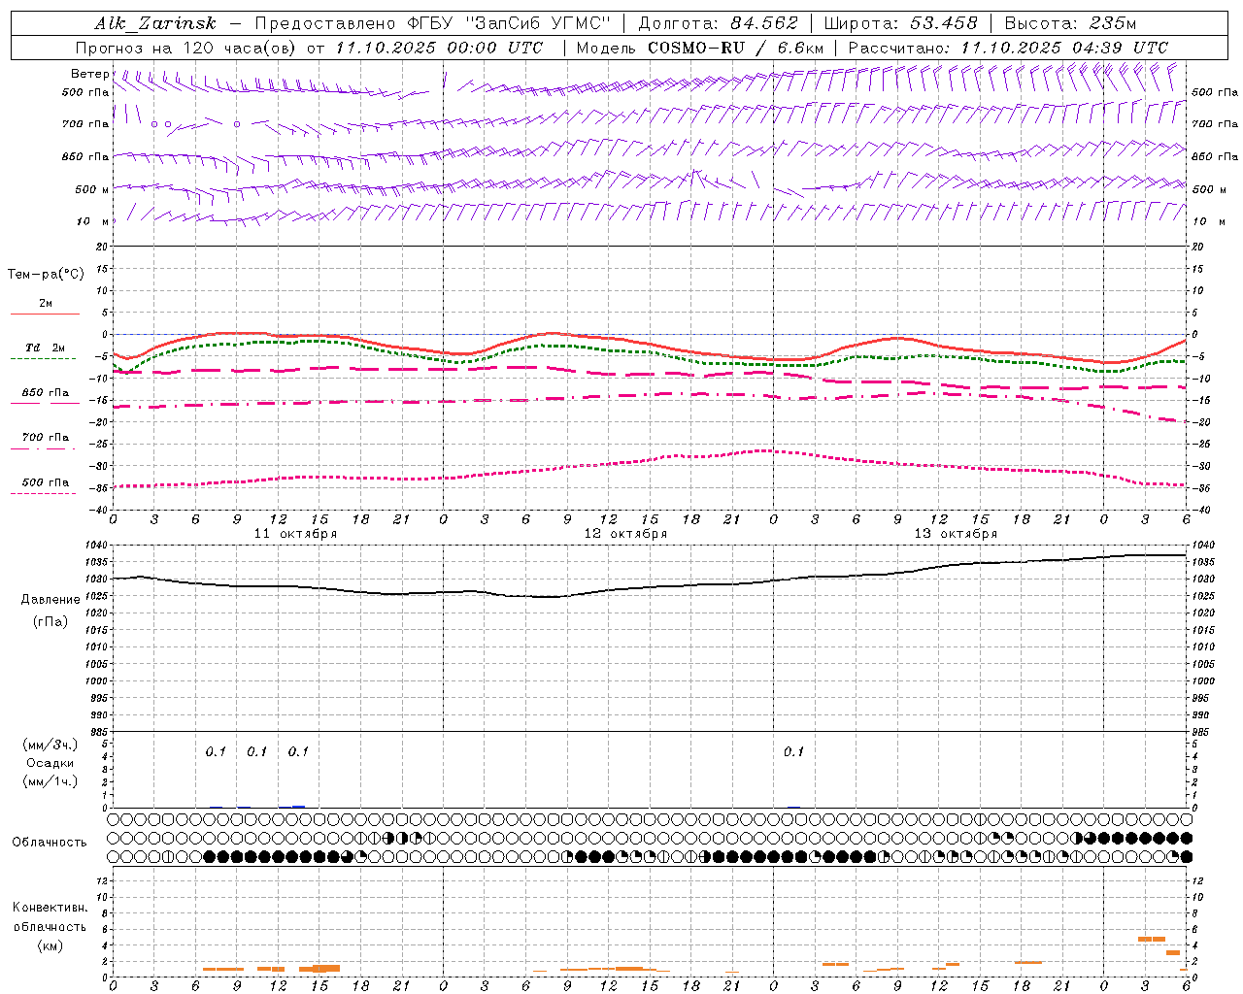This screenshot has width=1243, height=994.
Task: Click the 'Осадки' precipitation label
Action: (x=50, y=763)
